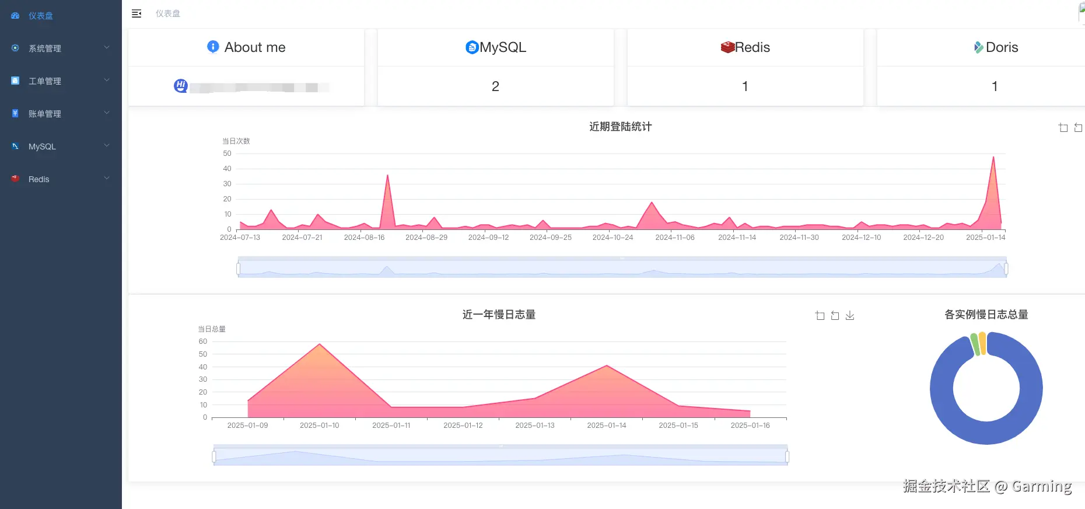
Task: Click the About me card title
Action: 255,47
